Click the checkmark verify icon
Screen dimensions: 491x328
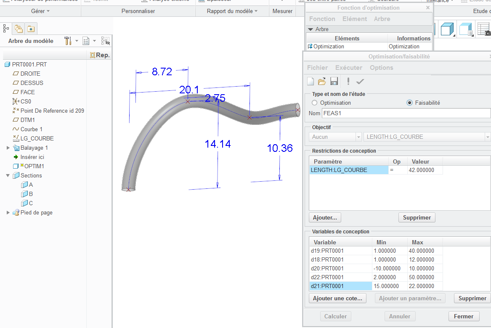360,81
